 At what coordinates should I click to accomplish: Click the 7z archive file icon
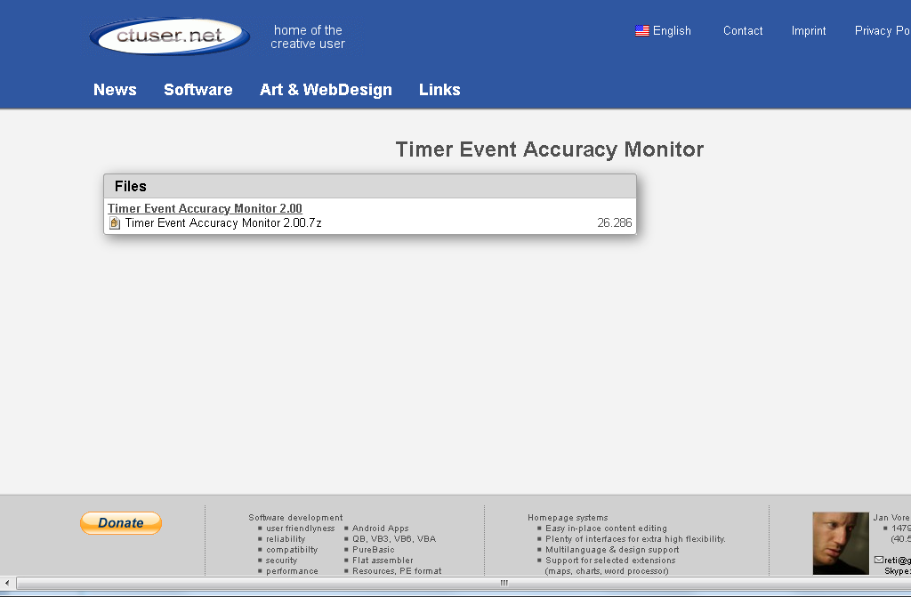(x=115, y=223)
